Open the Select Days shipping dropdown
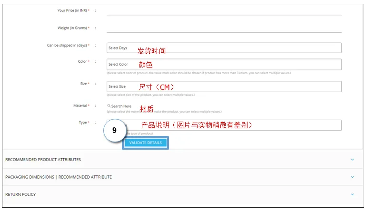Viewport: 367px width, 210px height. 224,48
